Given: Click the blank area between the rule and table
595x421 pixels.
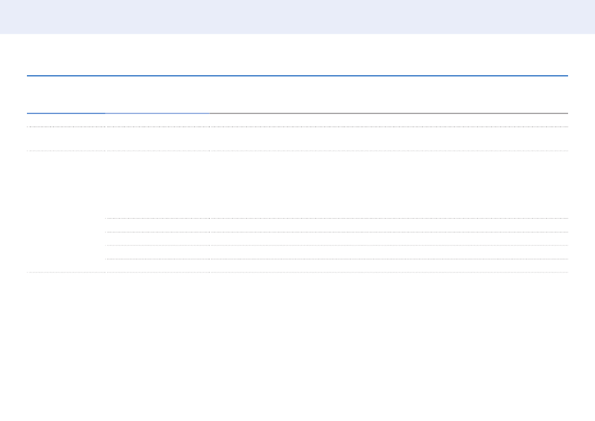Looking at the screenshot, I should coord(297,94).
